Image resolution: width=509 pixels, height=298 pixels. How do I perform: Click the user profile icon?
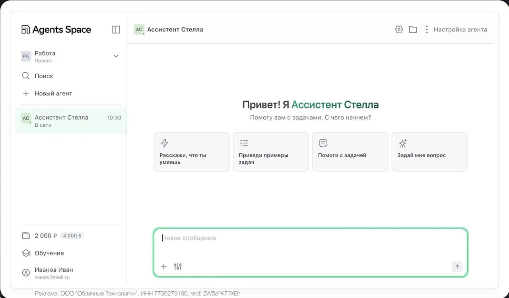(x=26, y=273)
